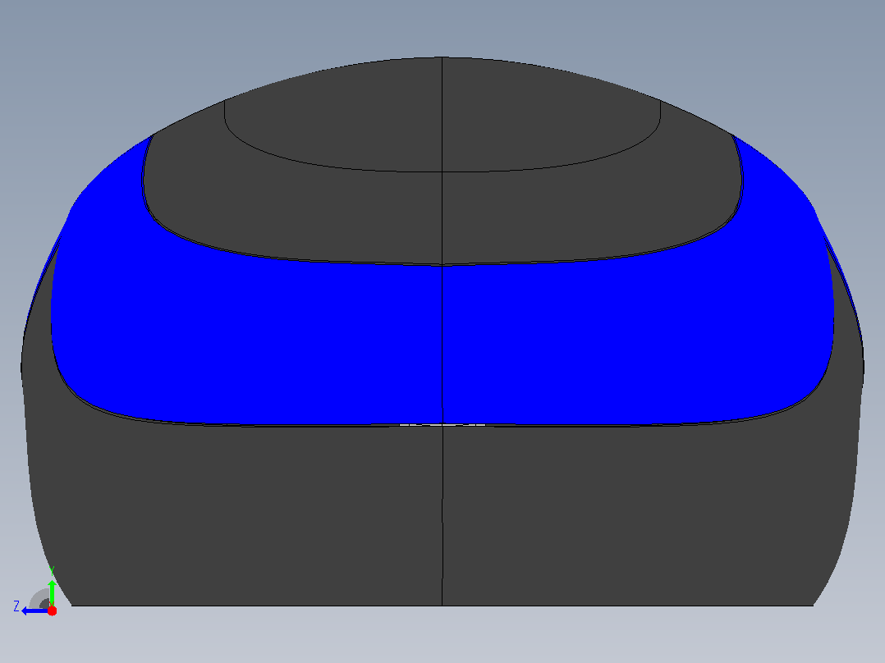Select the top oval face of the model
885x663 pixels.
tap(442, 114)
